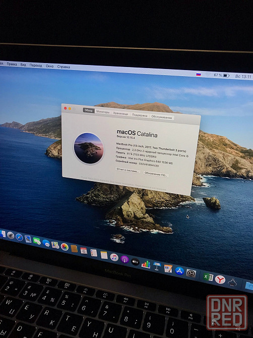Open Messages blue bubble in Dock

click(46, 243)
